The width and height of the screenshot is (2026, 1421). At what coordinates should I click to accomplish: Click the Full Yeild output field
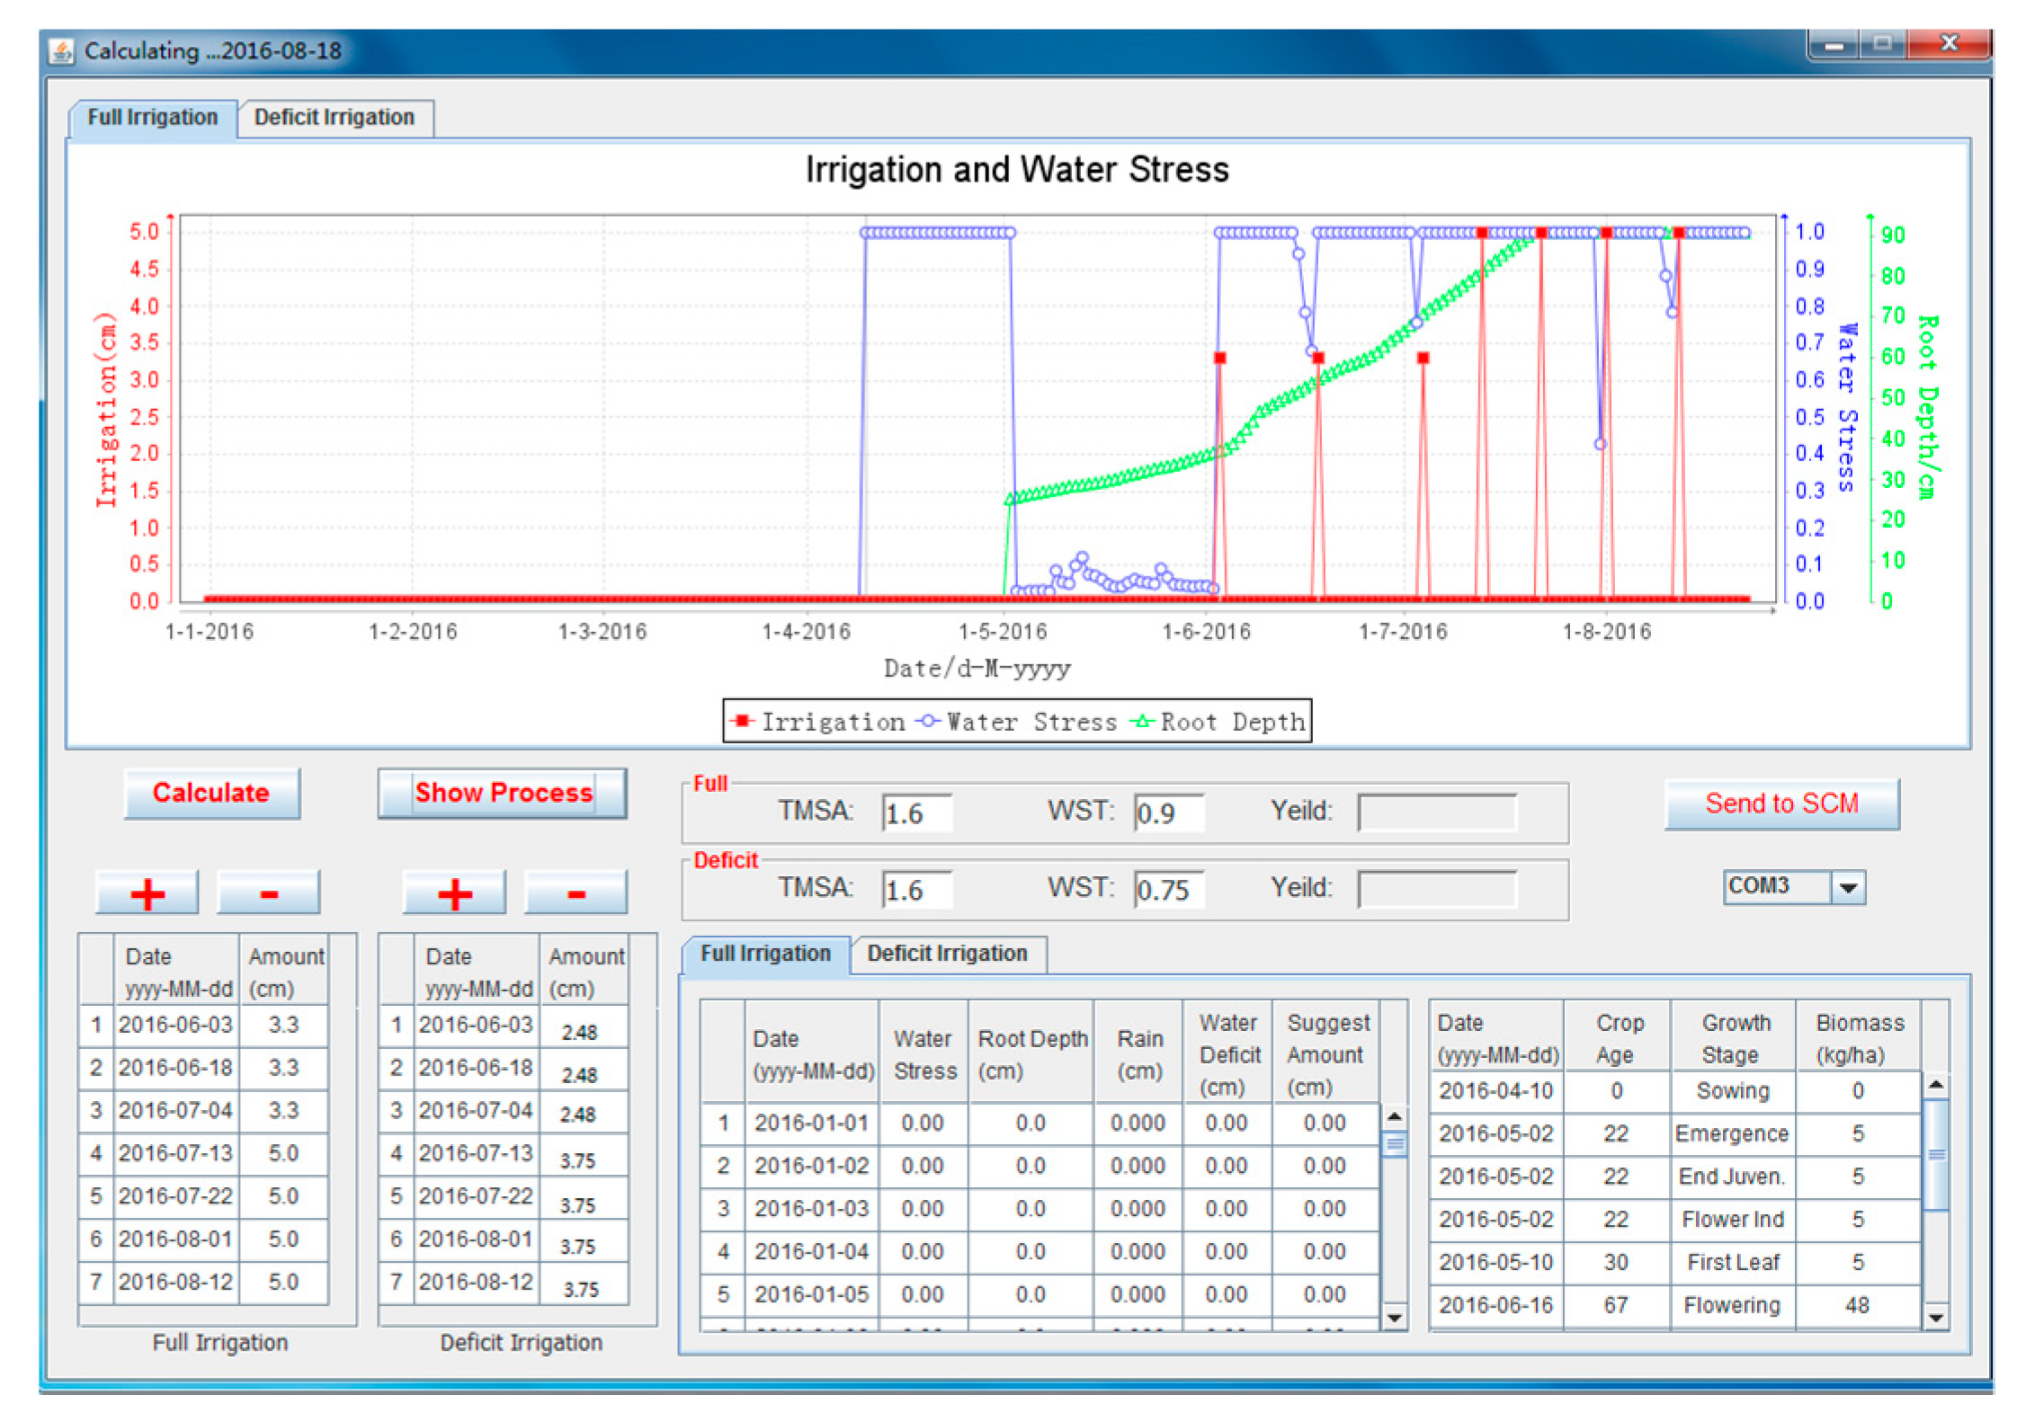pos(1436,813)
